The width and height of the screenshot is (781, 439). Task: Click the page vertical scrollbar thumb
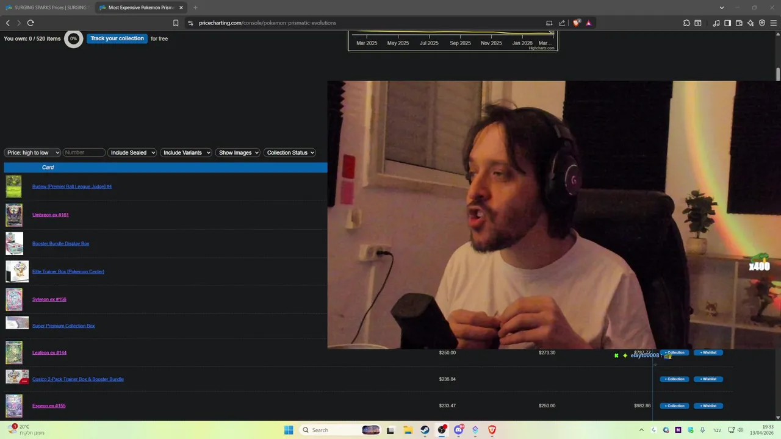point(778,74)
